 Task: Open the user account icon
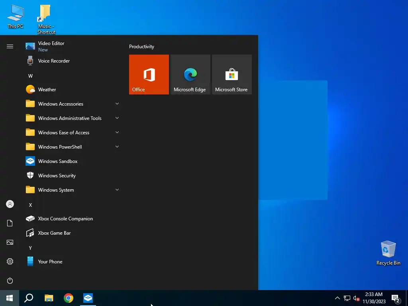tap(10, 204)
